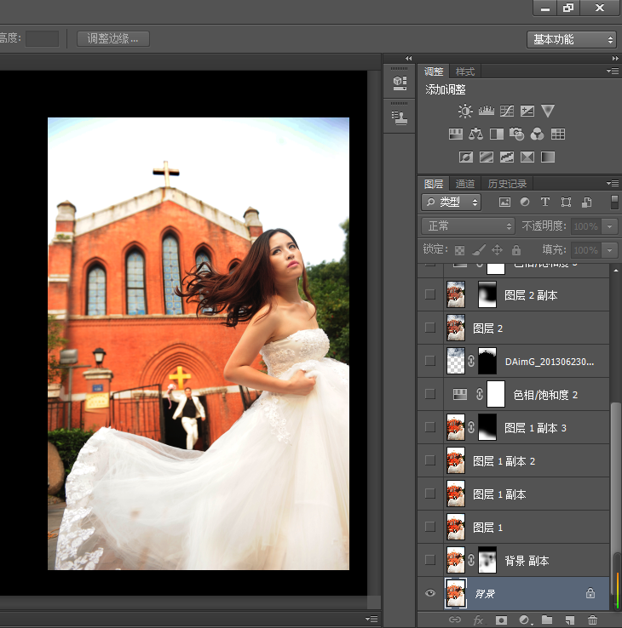Open layer style fx menu
The width and height of the screenshot is (622, 628).
[478, 620]
